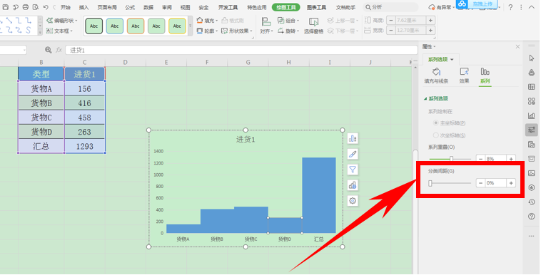Viewport: 541px width, 275px height.
Task: Open the chart filter funnel icon
Action: pos(353,170)
